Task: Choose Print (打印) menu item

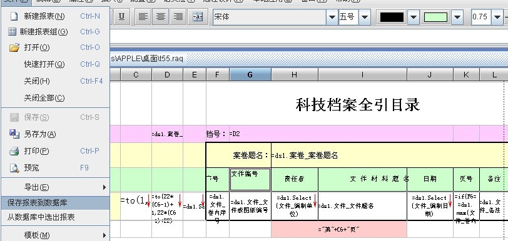Action: [x=56, y=151]
